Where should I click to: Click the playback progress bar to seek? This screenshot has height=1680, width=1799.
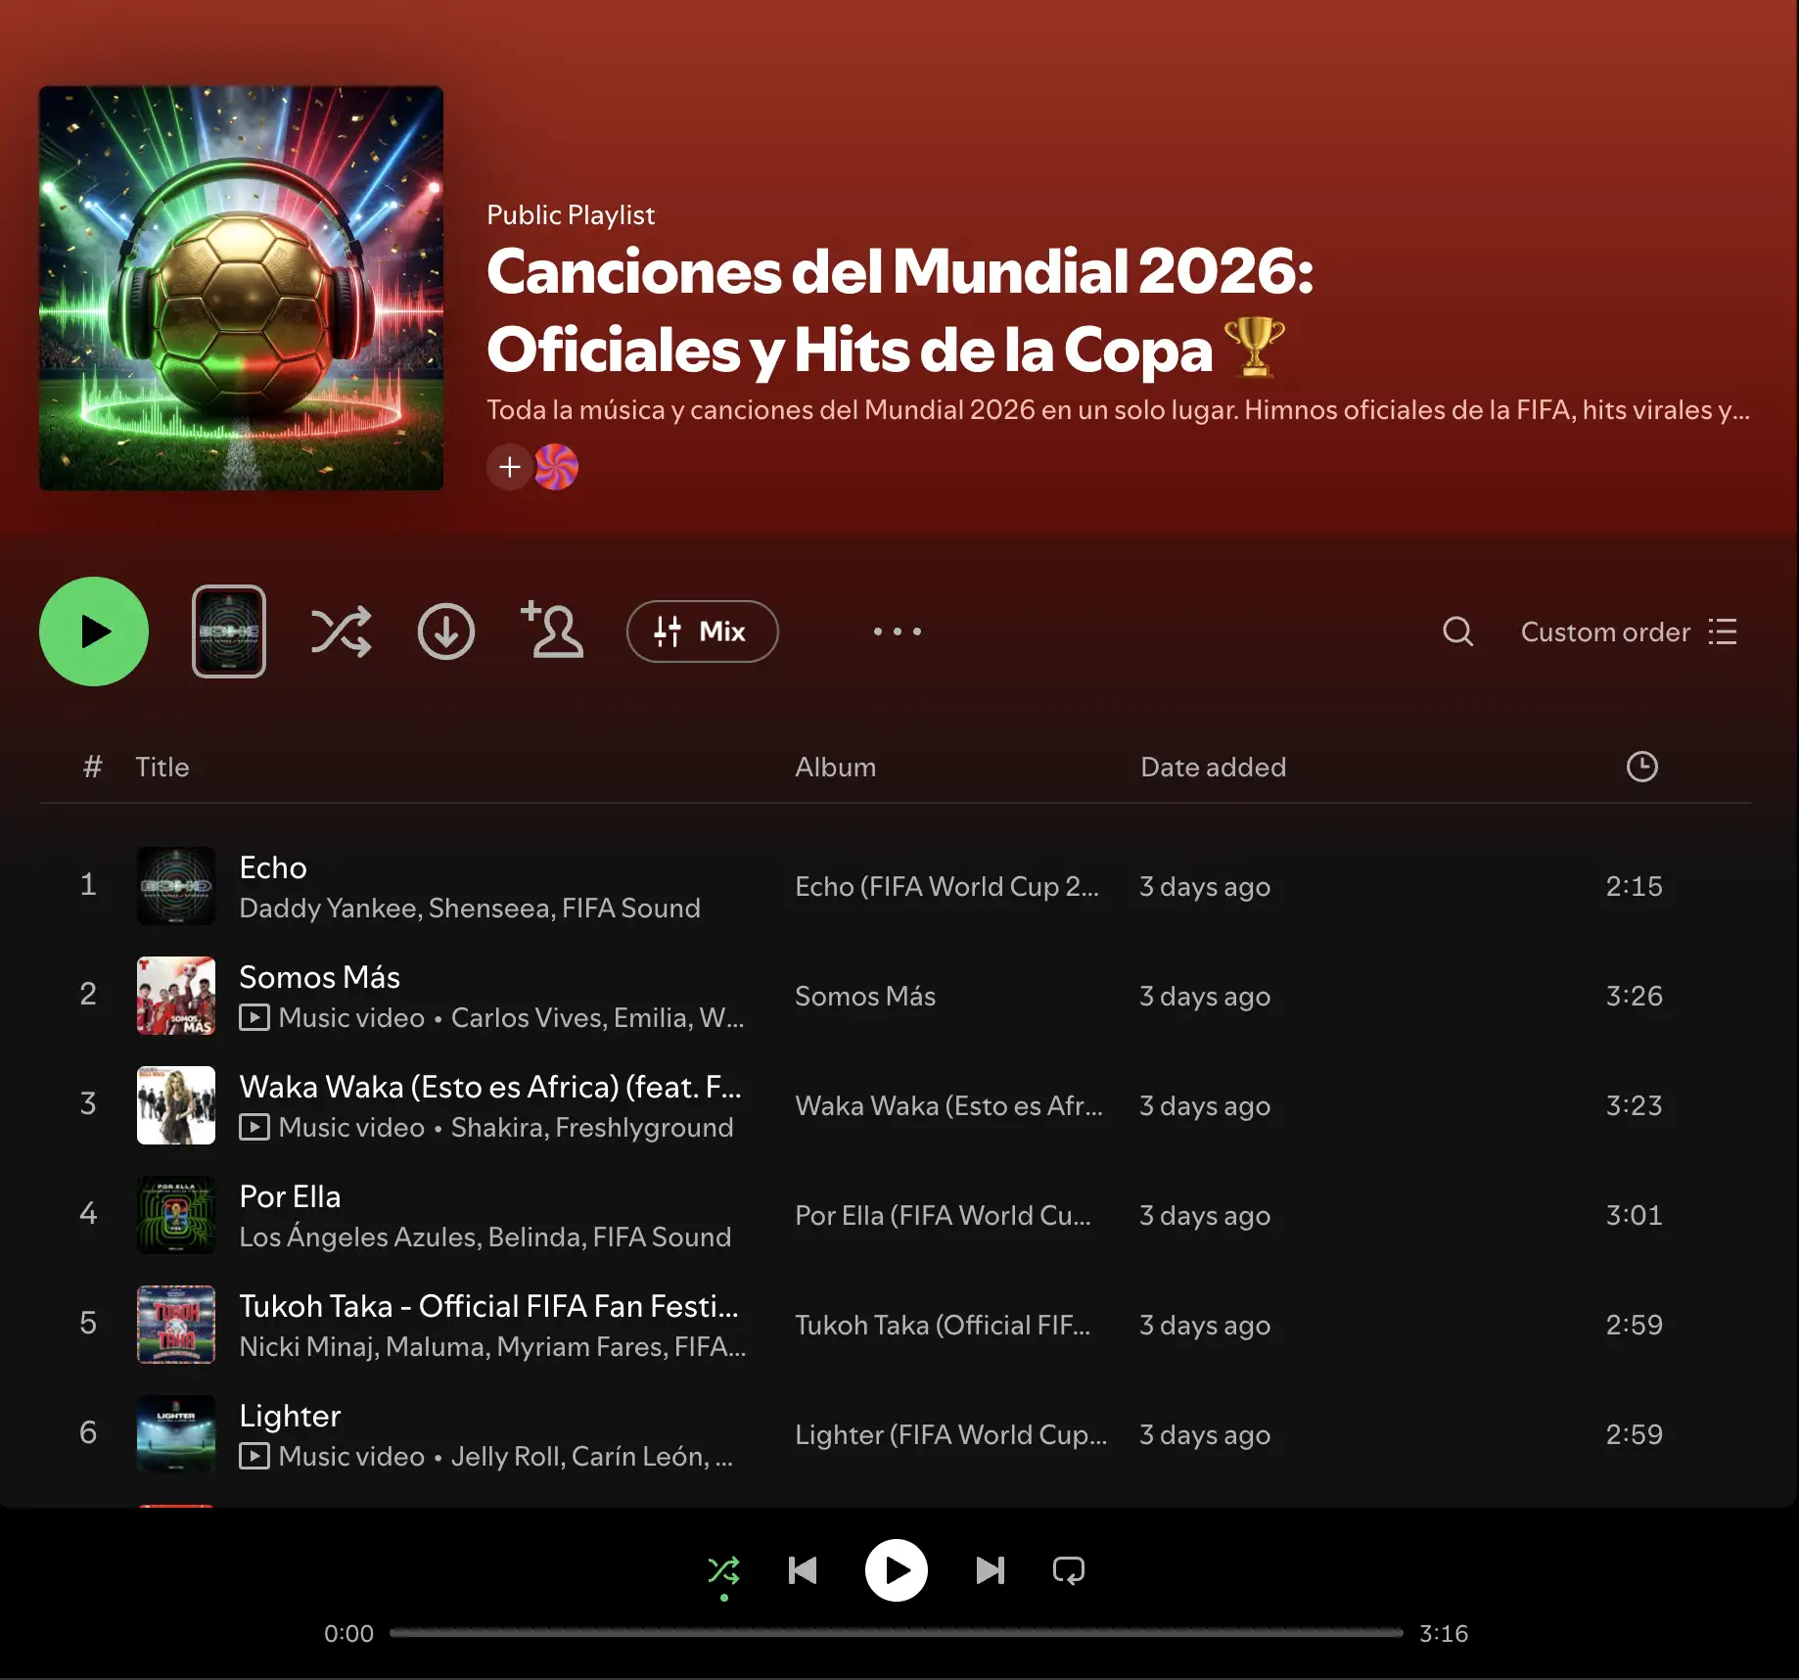click(x=897, y=1633)
